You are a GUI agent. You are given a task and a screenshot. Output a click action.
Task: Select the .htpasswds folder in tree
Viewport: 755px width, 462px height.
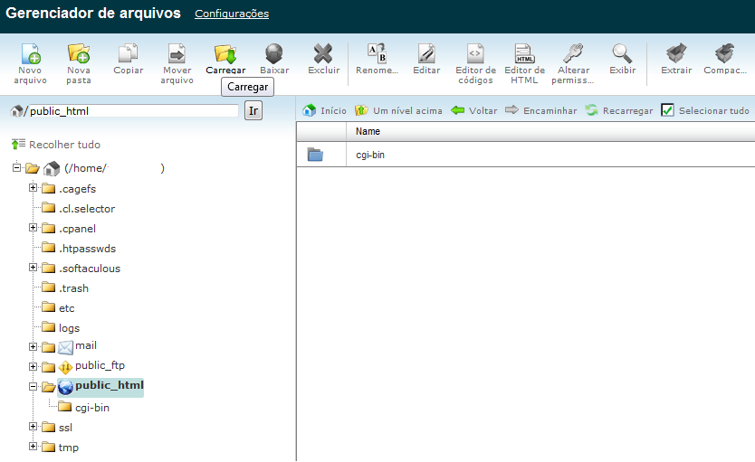tap(87, 249)
